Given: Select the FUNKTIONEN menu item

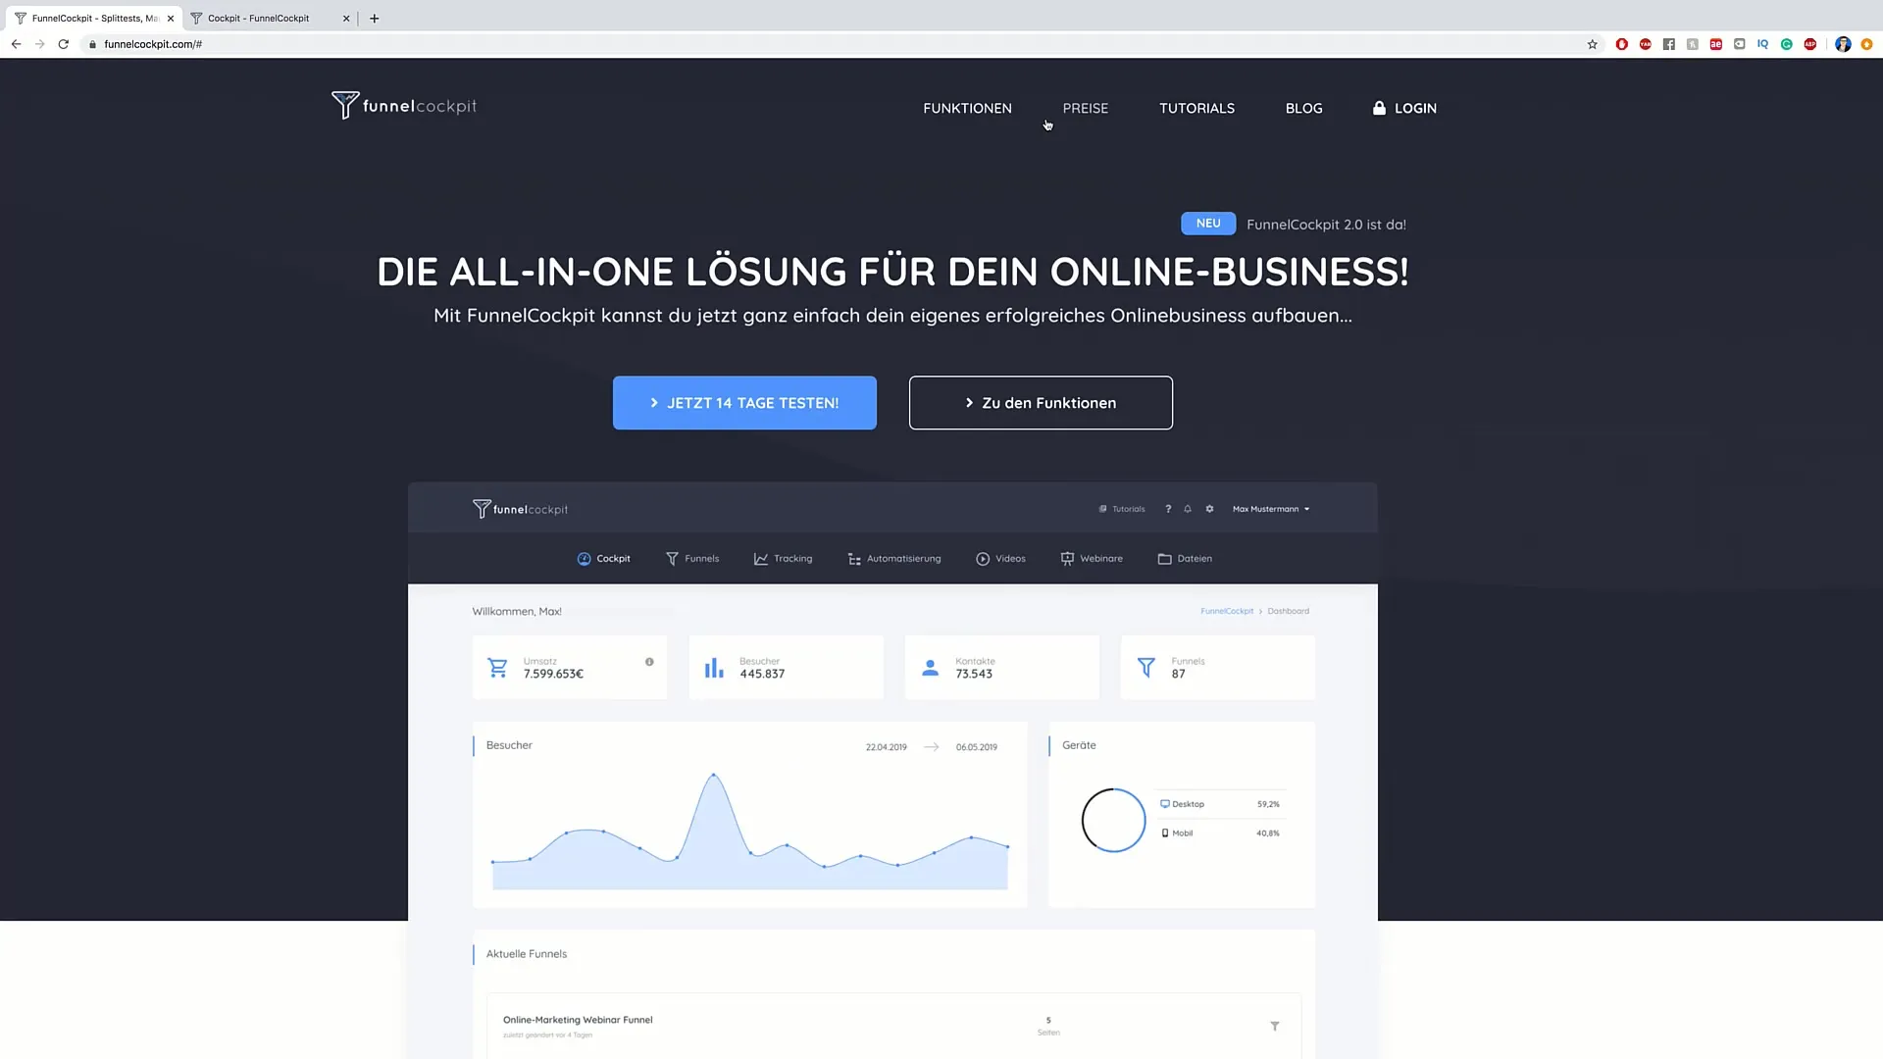Looking at the screenshot, I should [967, 107].
